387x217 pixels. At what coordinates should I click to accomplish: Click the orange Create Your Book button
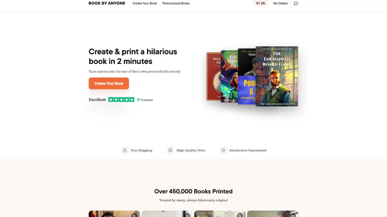point(109,84)
